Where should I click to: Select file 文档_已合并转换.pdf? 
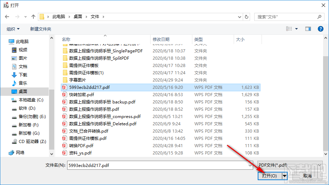point(89,131)
